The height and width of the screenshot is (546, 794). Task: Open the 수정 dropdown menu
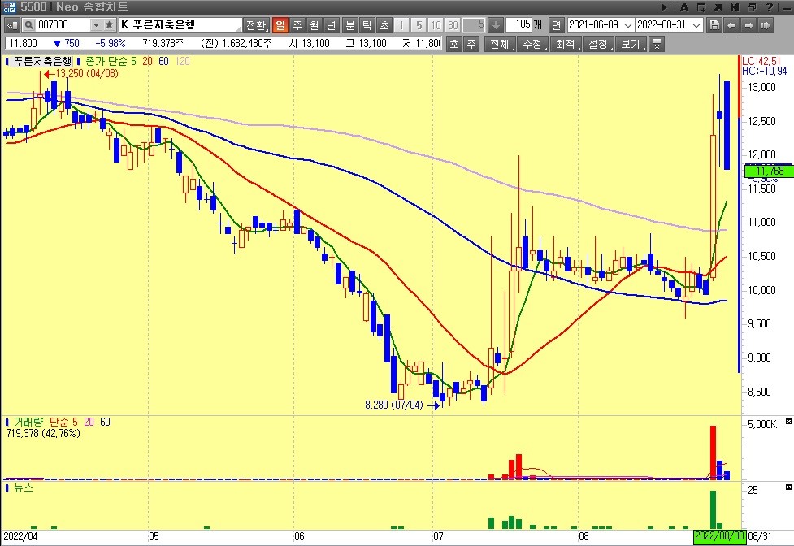532,44
